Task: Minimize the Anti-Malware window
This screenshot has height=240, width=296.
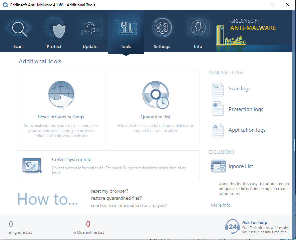Action: point(257,5)
